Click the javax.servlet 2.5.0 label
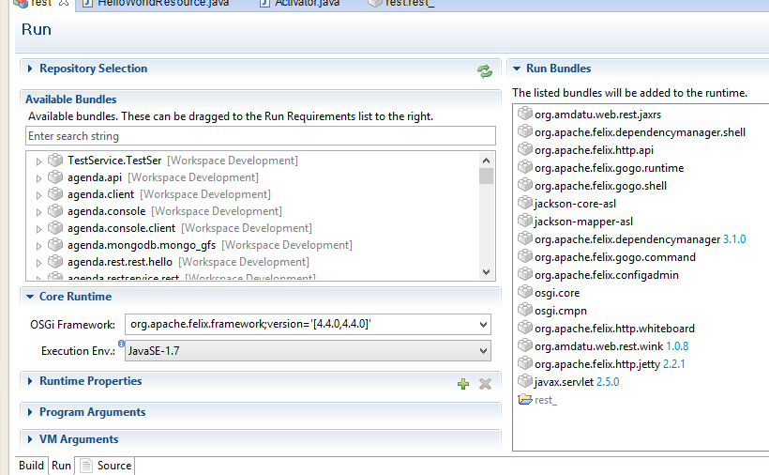The width and height of the screenshot is (769, 475). [x=577, y=382]
